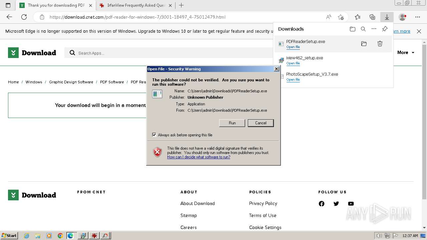This screenshot has width=427, height=240.
Task: Open the user profile avatar
Action: (403, 17)
